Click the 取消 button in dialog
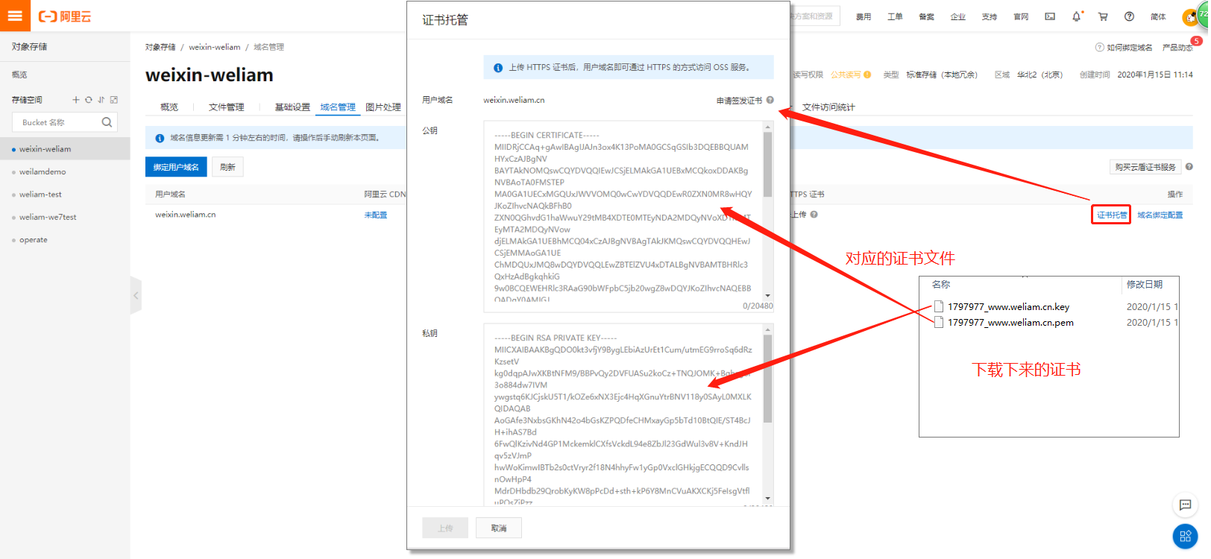 point(499,528)
